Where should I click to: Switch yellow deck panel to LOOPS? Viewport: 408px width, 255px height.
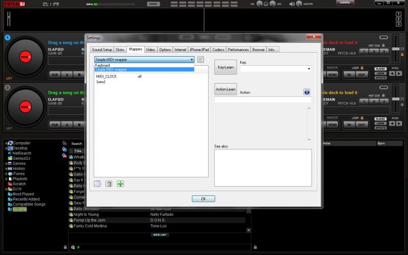click(x=380, y=123)
